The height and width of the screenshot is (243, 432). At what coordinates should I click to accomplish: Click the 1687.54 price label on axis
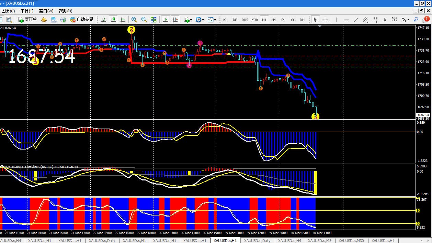[x=423, y=115]
